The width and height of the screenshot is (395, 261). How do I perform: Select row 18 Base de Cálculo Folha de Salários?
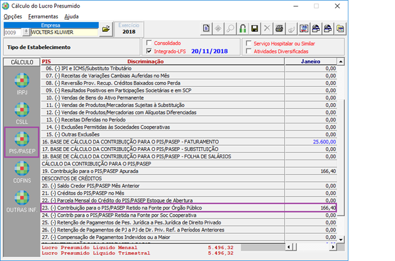tap(189, 156)
